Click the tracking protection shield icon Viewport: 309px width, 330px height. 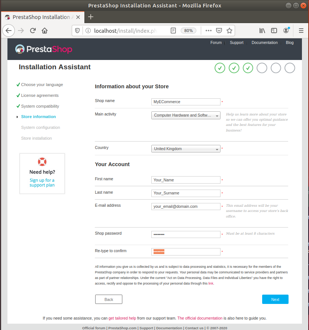(x=77, y=31)
